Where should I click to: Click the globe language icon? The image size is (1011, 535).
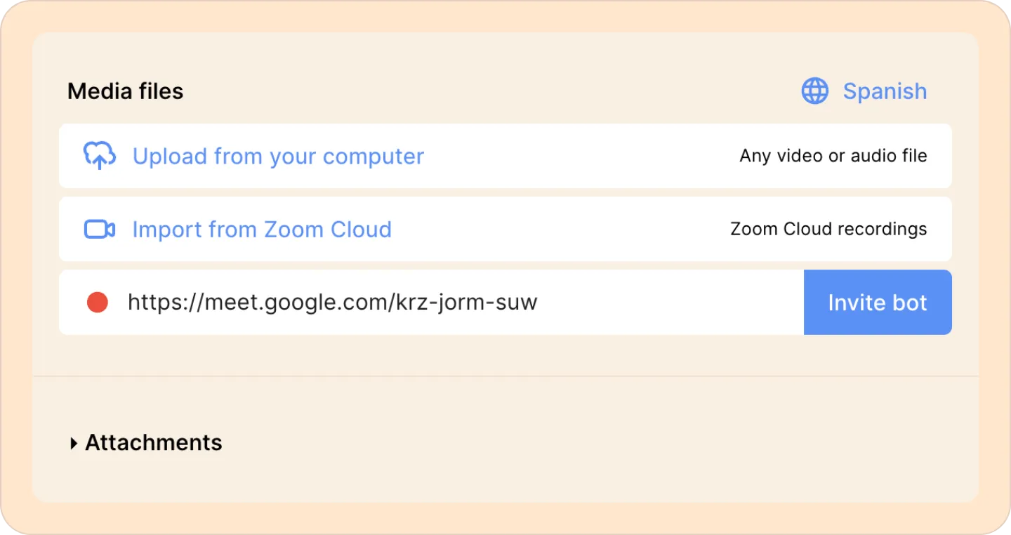tap(814, 91)
